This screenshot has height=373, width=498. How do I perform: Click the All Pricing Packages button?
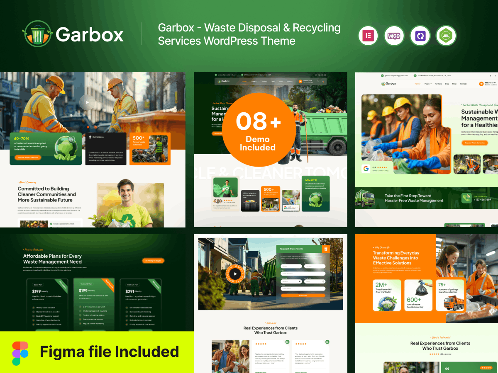coord(153,261)
